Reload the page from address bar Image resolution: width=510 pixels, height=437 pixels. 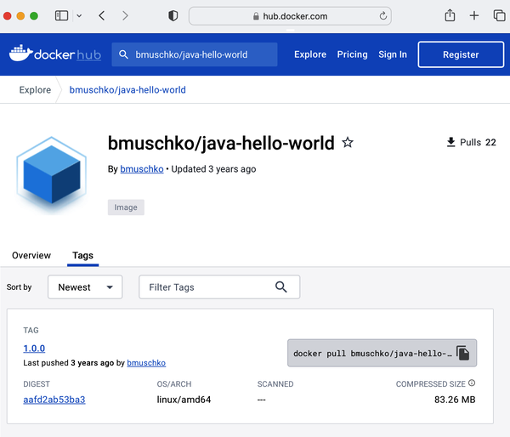383,15
